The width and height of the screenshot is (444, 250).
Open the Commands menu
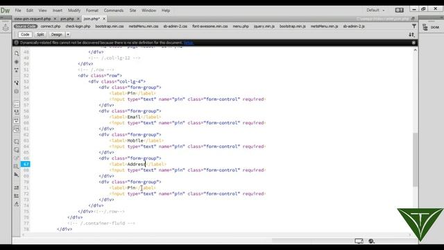point(114,10)
